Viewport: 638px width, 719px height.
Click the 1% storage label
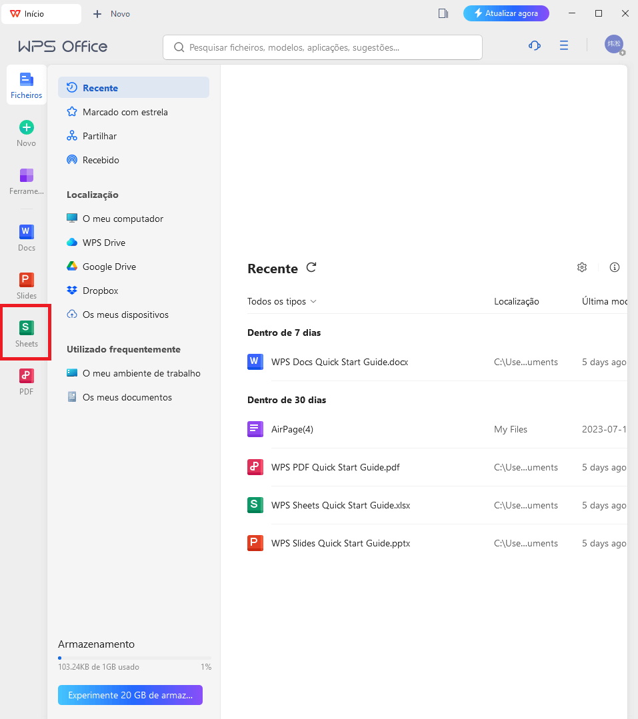(x=206, y=667)
